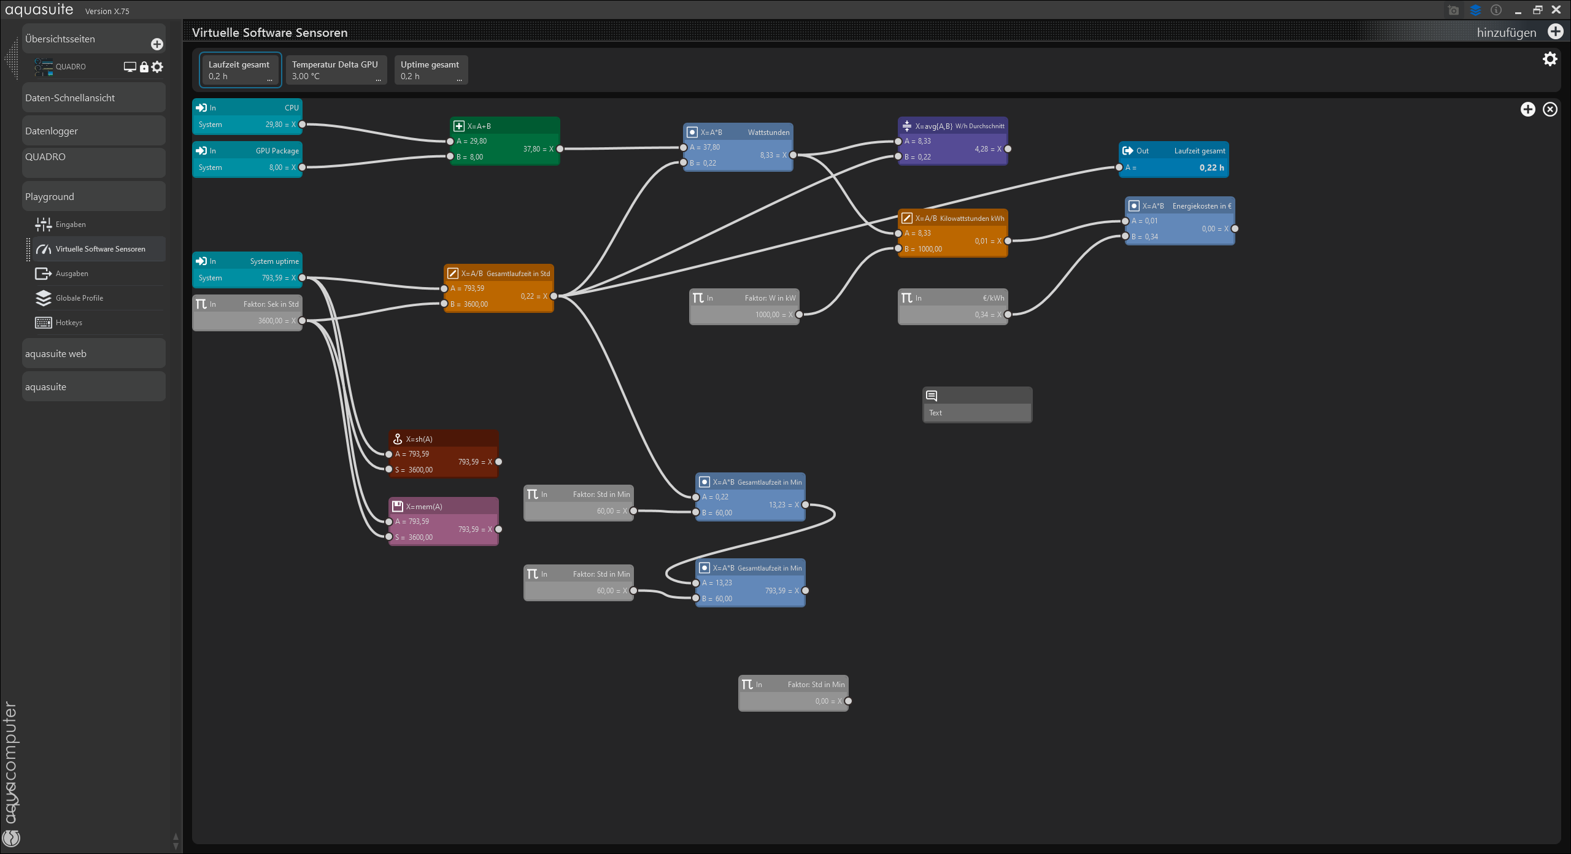Click the blue layers profile icon
Screen dimensions: 1571x854
pyautogui.click(x=1475, y=10)
